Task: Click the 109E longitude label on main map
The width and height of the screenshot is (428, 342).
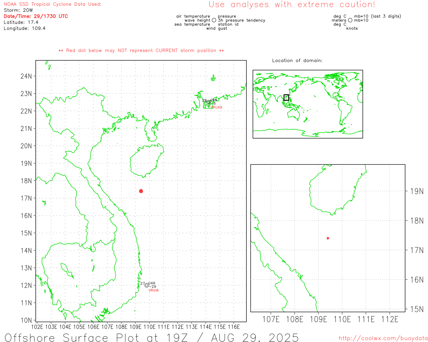Action: pos(135,327)
